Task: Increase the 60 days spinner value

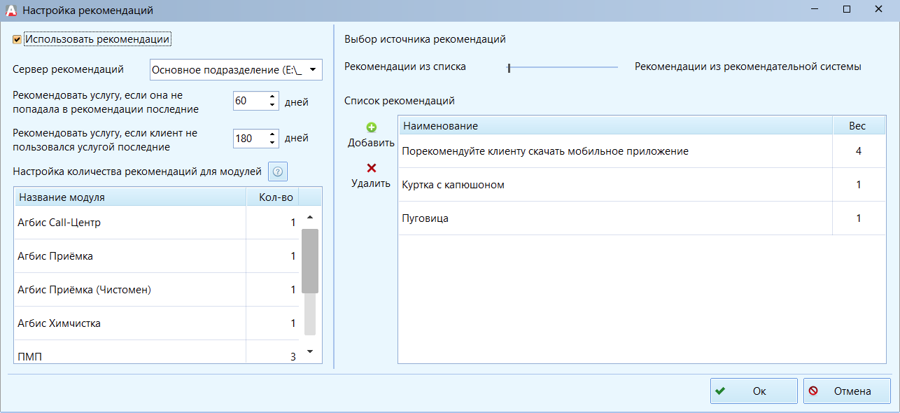Action: (x=272, y=97)
